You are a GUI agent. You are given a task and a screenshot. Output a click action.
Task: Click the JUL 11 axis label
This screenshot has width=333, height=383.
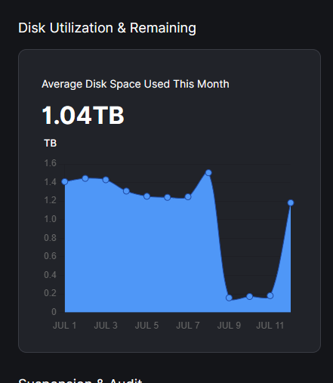click(x=270, y=326)
